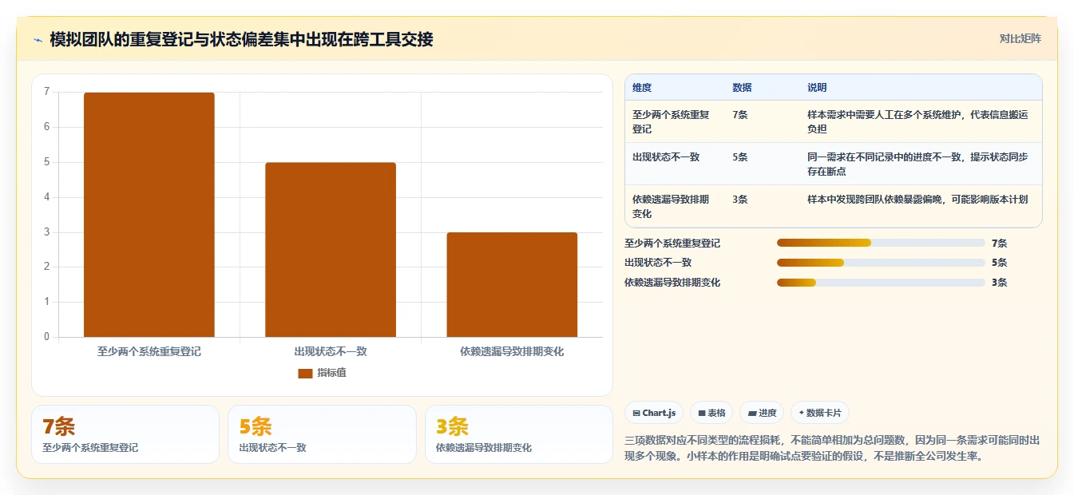This screenshot has height=495, width=1074.
Task: Click the 对比矩阵 label in the header
Action: click(1020, 38)
